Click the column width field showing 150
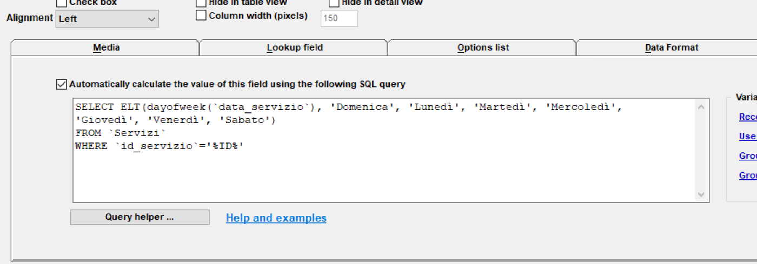The width and height of the screenshot is (757, 264). click(340, 18)
